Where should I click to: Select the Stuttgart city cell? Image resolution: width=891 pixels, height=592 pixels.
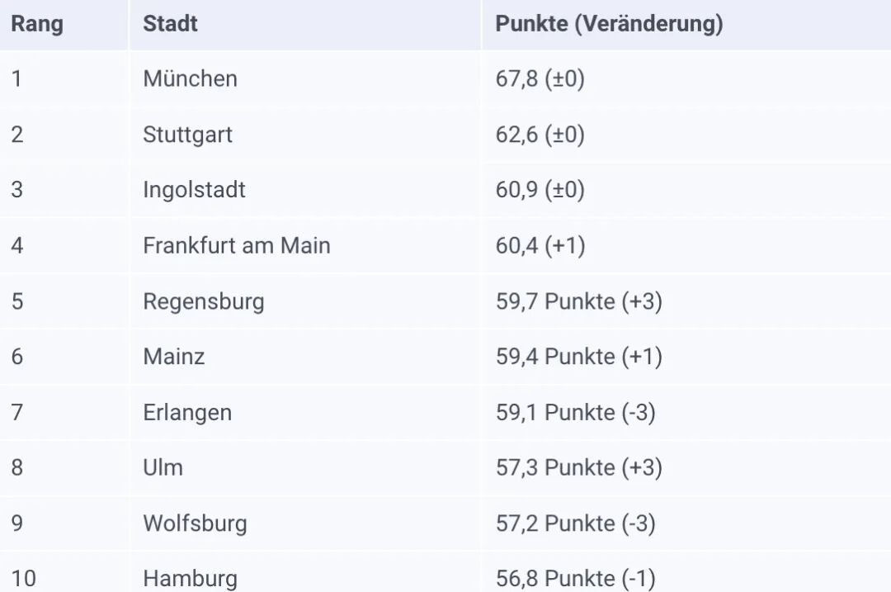[187, 135]
